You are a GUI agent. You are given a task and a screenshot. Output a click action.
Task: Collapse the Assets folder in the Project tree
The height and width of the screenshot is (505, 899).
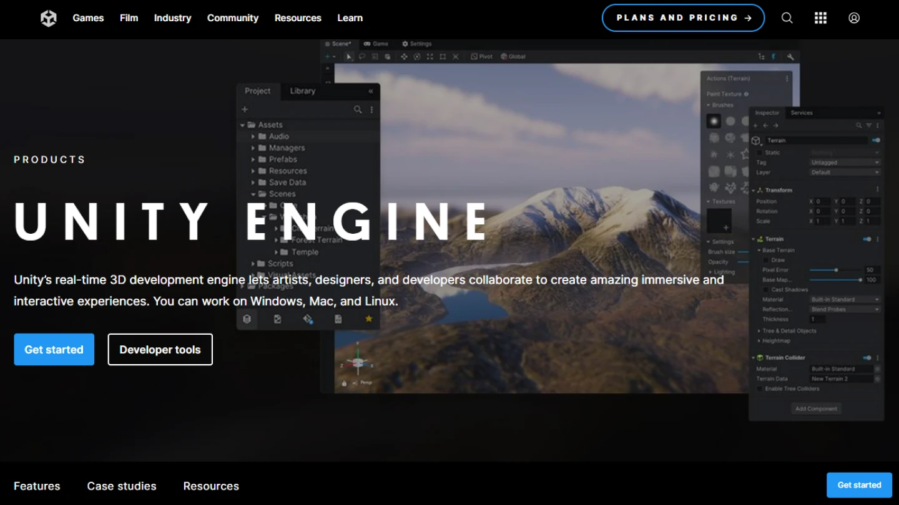(x=243, y=125)
